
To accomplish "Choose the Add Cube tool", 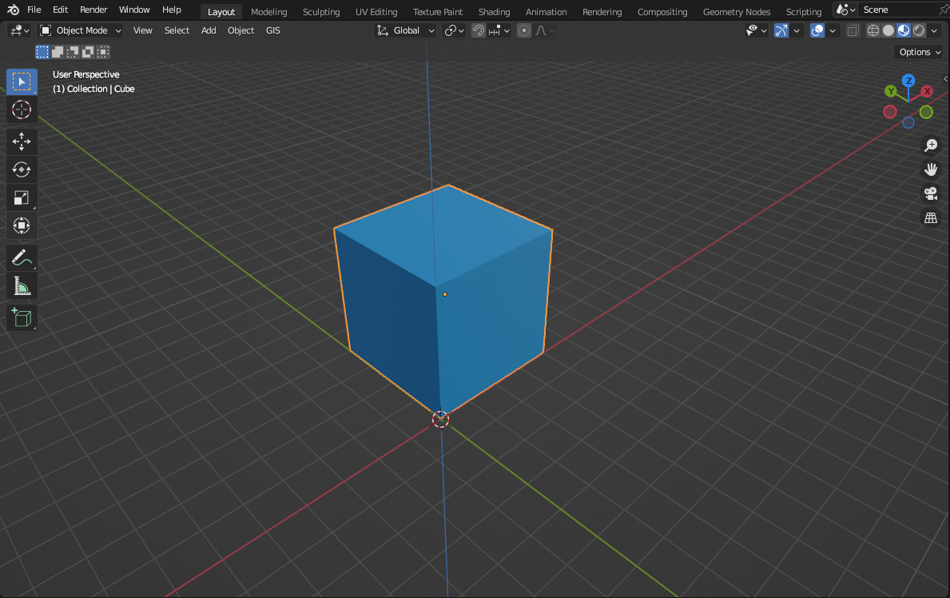I will point(22,317).
